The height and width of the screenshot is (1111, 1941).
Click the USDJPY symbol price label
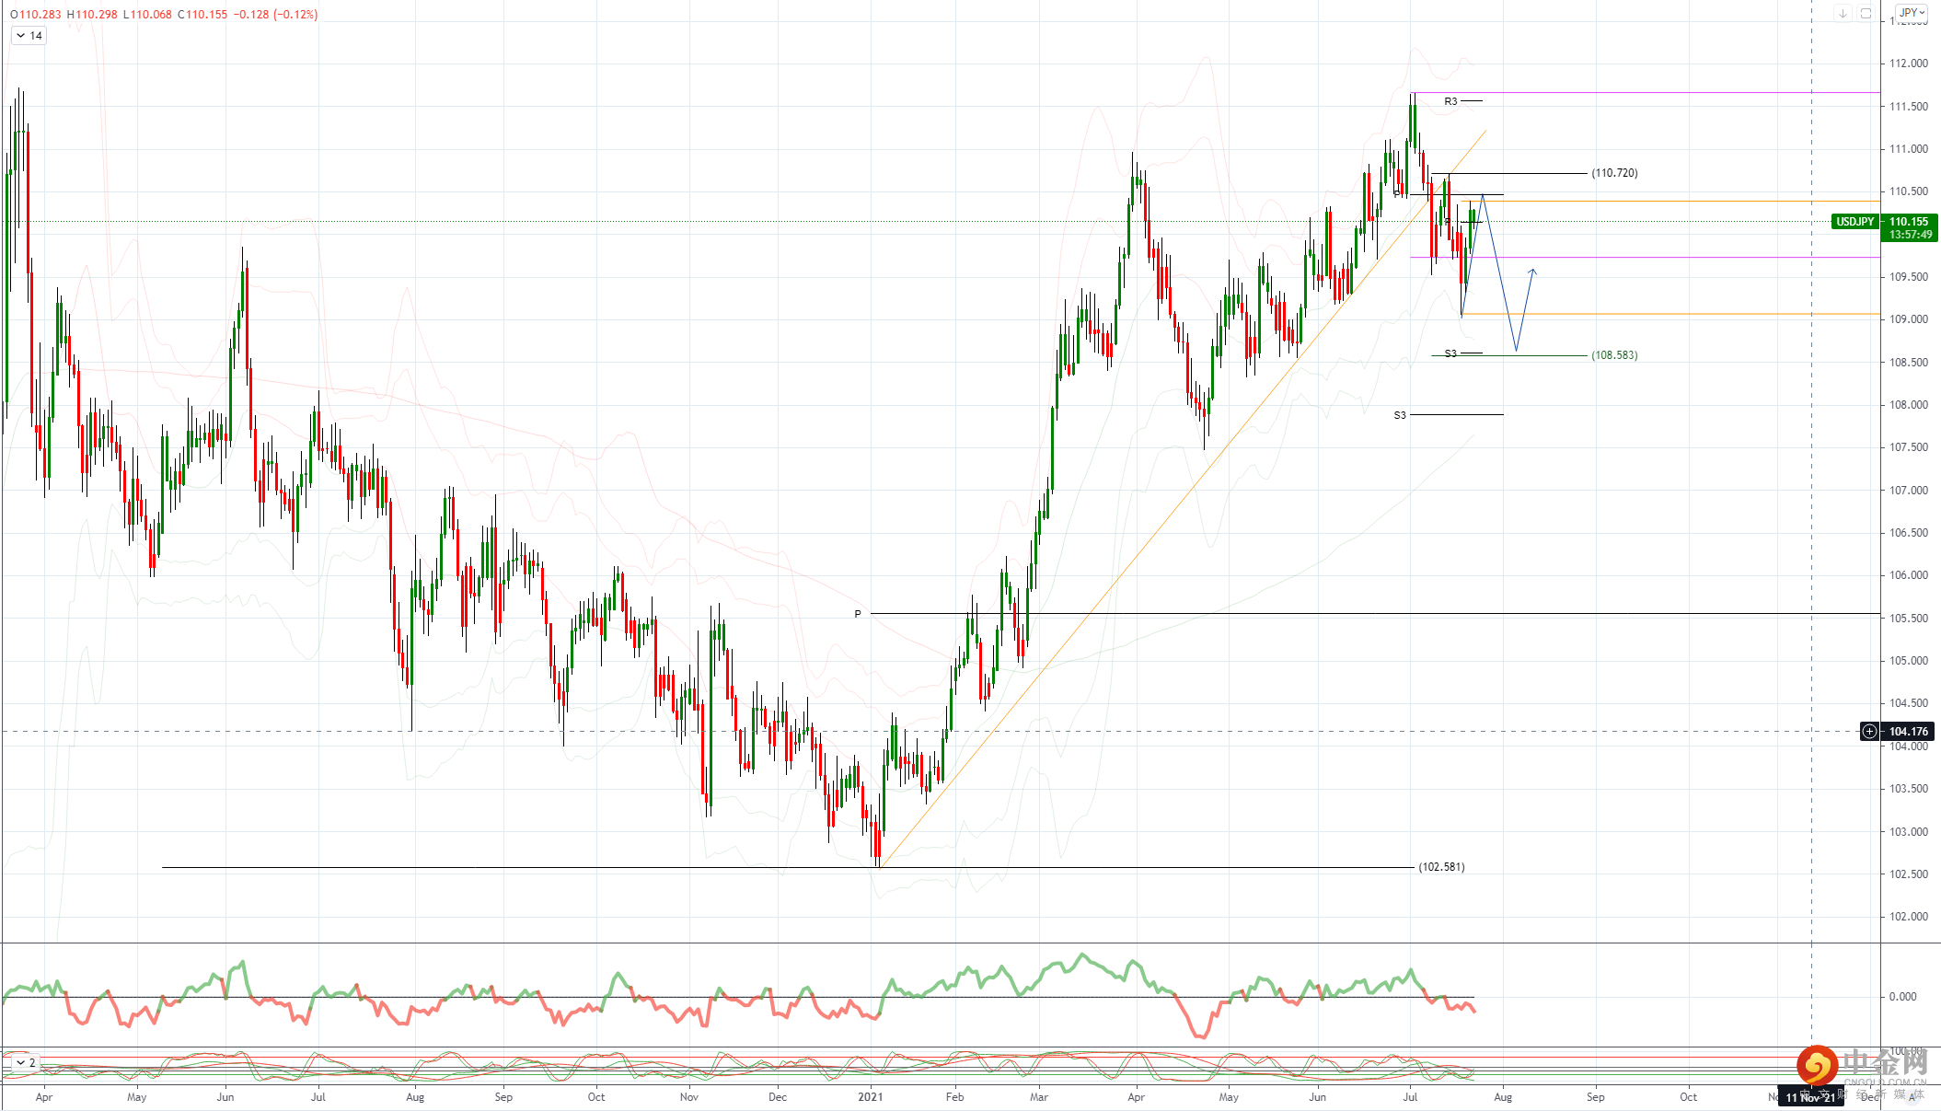[1854, 222]
